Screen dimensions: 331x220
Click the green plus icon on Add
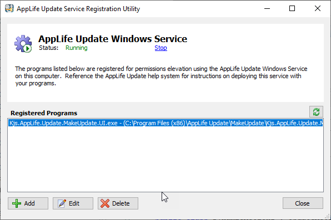pyautogui.click(x=17, y=203)
